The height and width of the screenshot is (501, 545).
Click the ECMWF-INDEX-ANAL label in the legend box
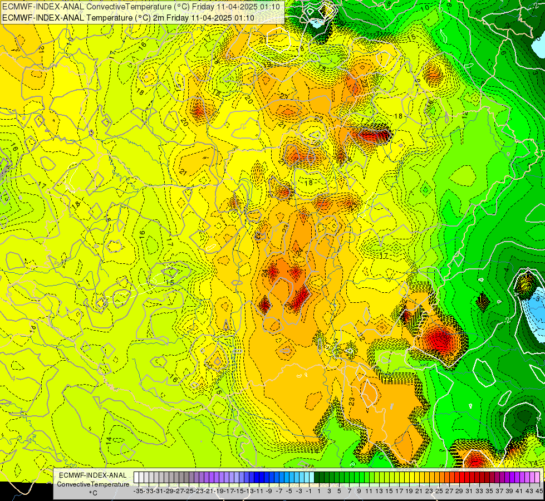(x=93, y=475)
